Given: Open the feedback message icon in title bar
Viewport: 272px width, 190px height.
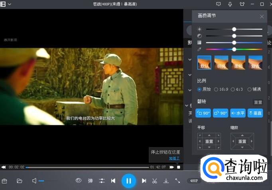Looking at the screenshot, I should pyautogui.click(x=219, y=4).
